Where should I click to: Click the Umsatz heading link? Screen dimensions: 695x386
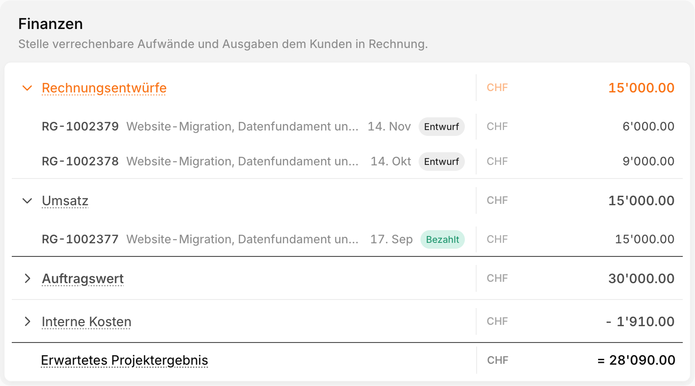pyautogui.click(x=65, y=201)
